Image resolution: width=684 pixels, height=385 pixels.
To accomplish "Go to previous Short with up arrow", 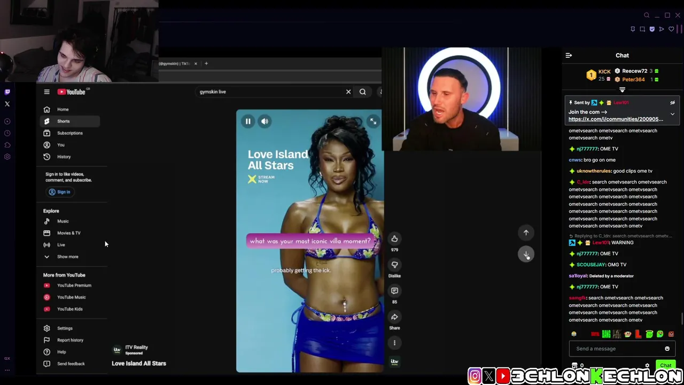I will coord(526,233).
